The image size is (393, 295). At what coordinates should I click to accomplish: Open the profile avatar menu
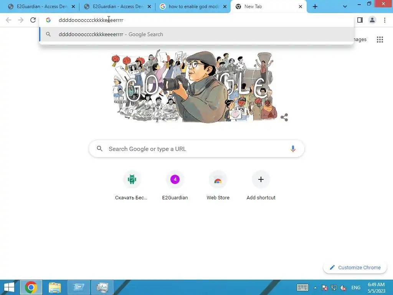(x=372, y=20)
